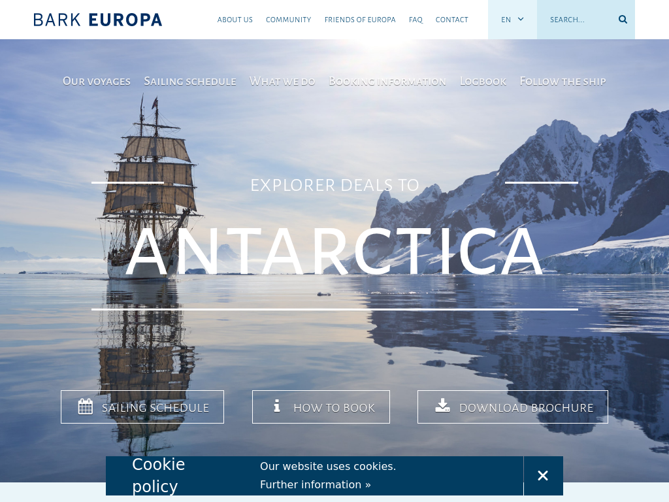Select Our Voyages in hero navigation
The height and width of the screenshot is (502, 669).
(97, 81)
